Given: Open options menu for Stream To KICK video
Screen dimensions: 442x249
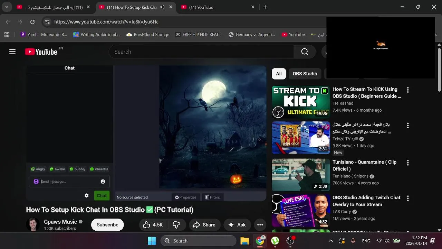Looking at the screenshot, I should tap(408, 90).
